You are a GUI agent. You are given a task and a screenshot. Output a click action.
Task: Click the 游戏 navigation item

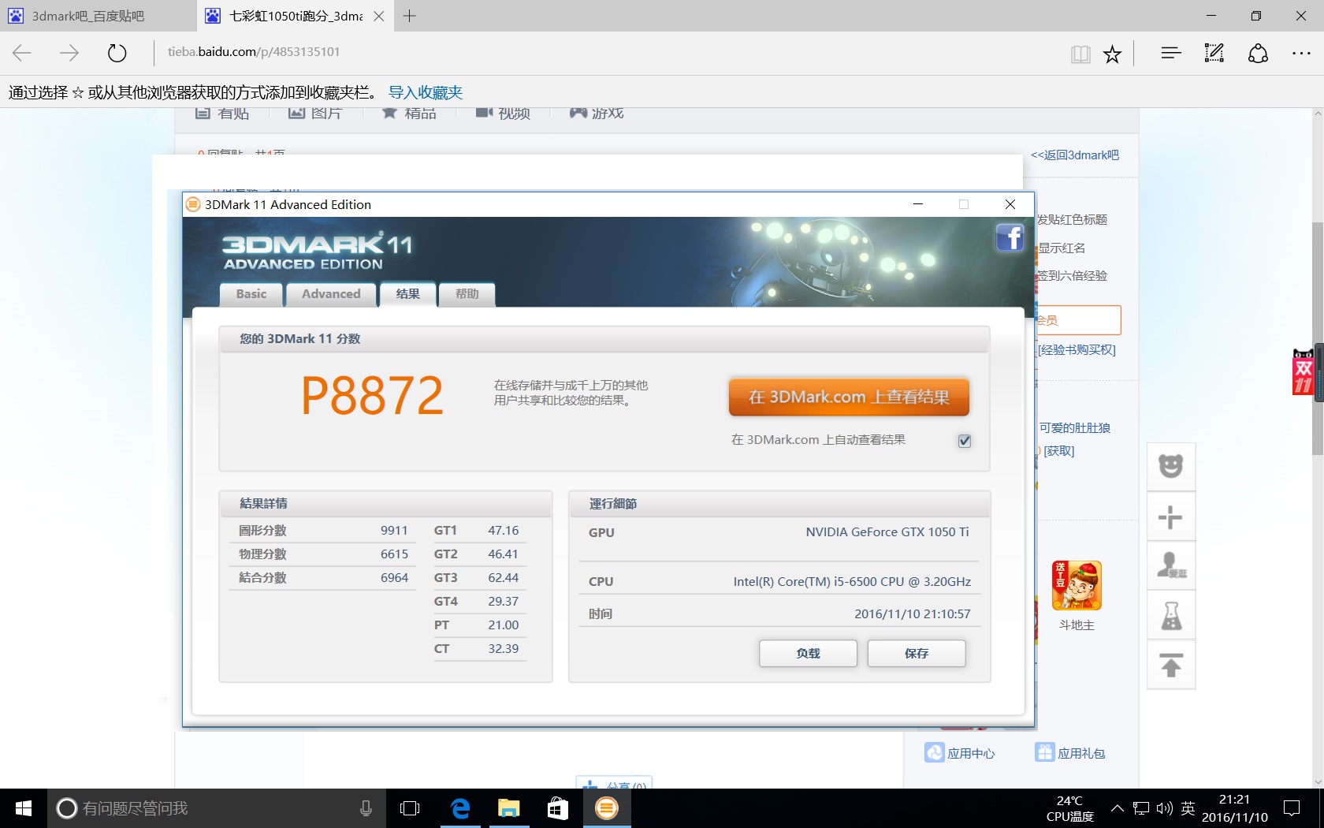597,114
